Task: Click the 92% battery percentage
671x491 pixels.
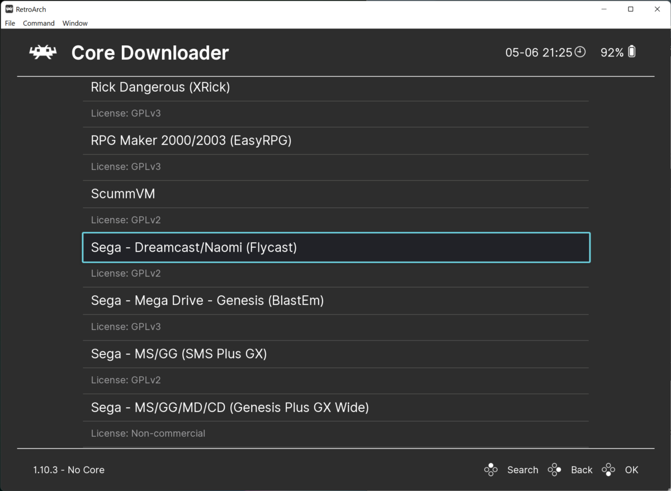Action: point(612,53)
